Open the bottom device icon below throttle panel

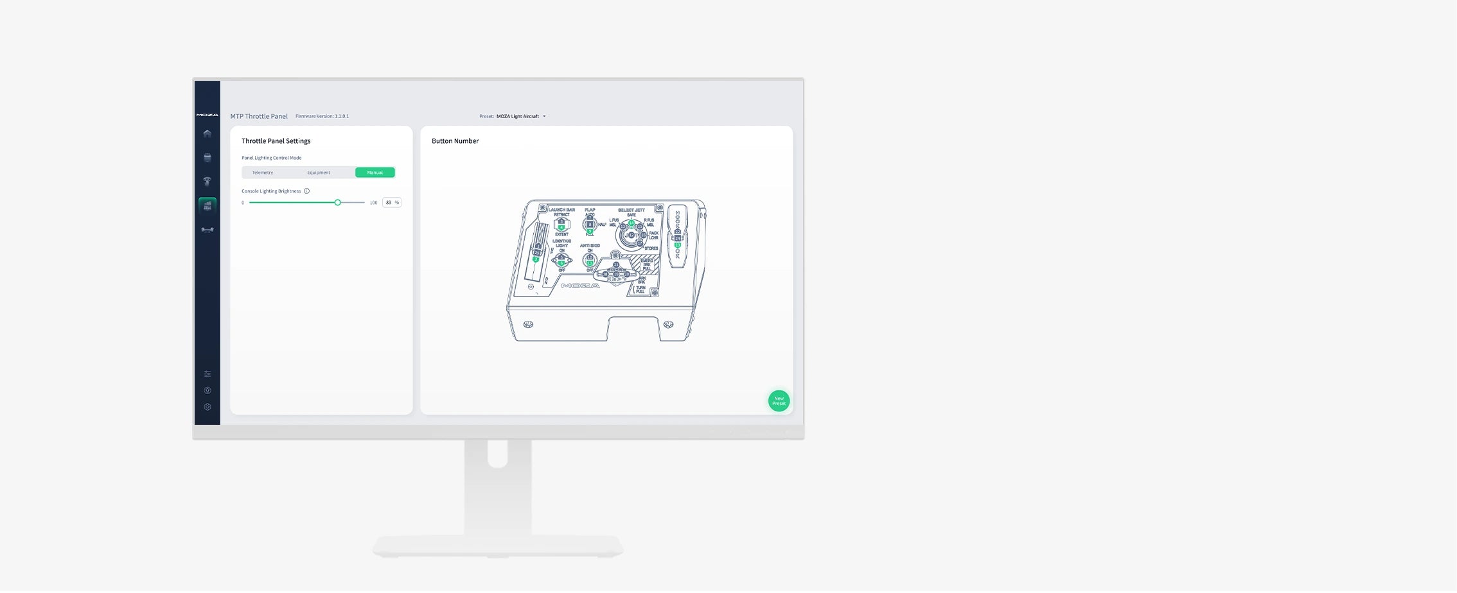point(207,230)
